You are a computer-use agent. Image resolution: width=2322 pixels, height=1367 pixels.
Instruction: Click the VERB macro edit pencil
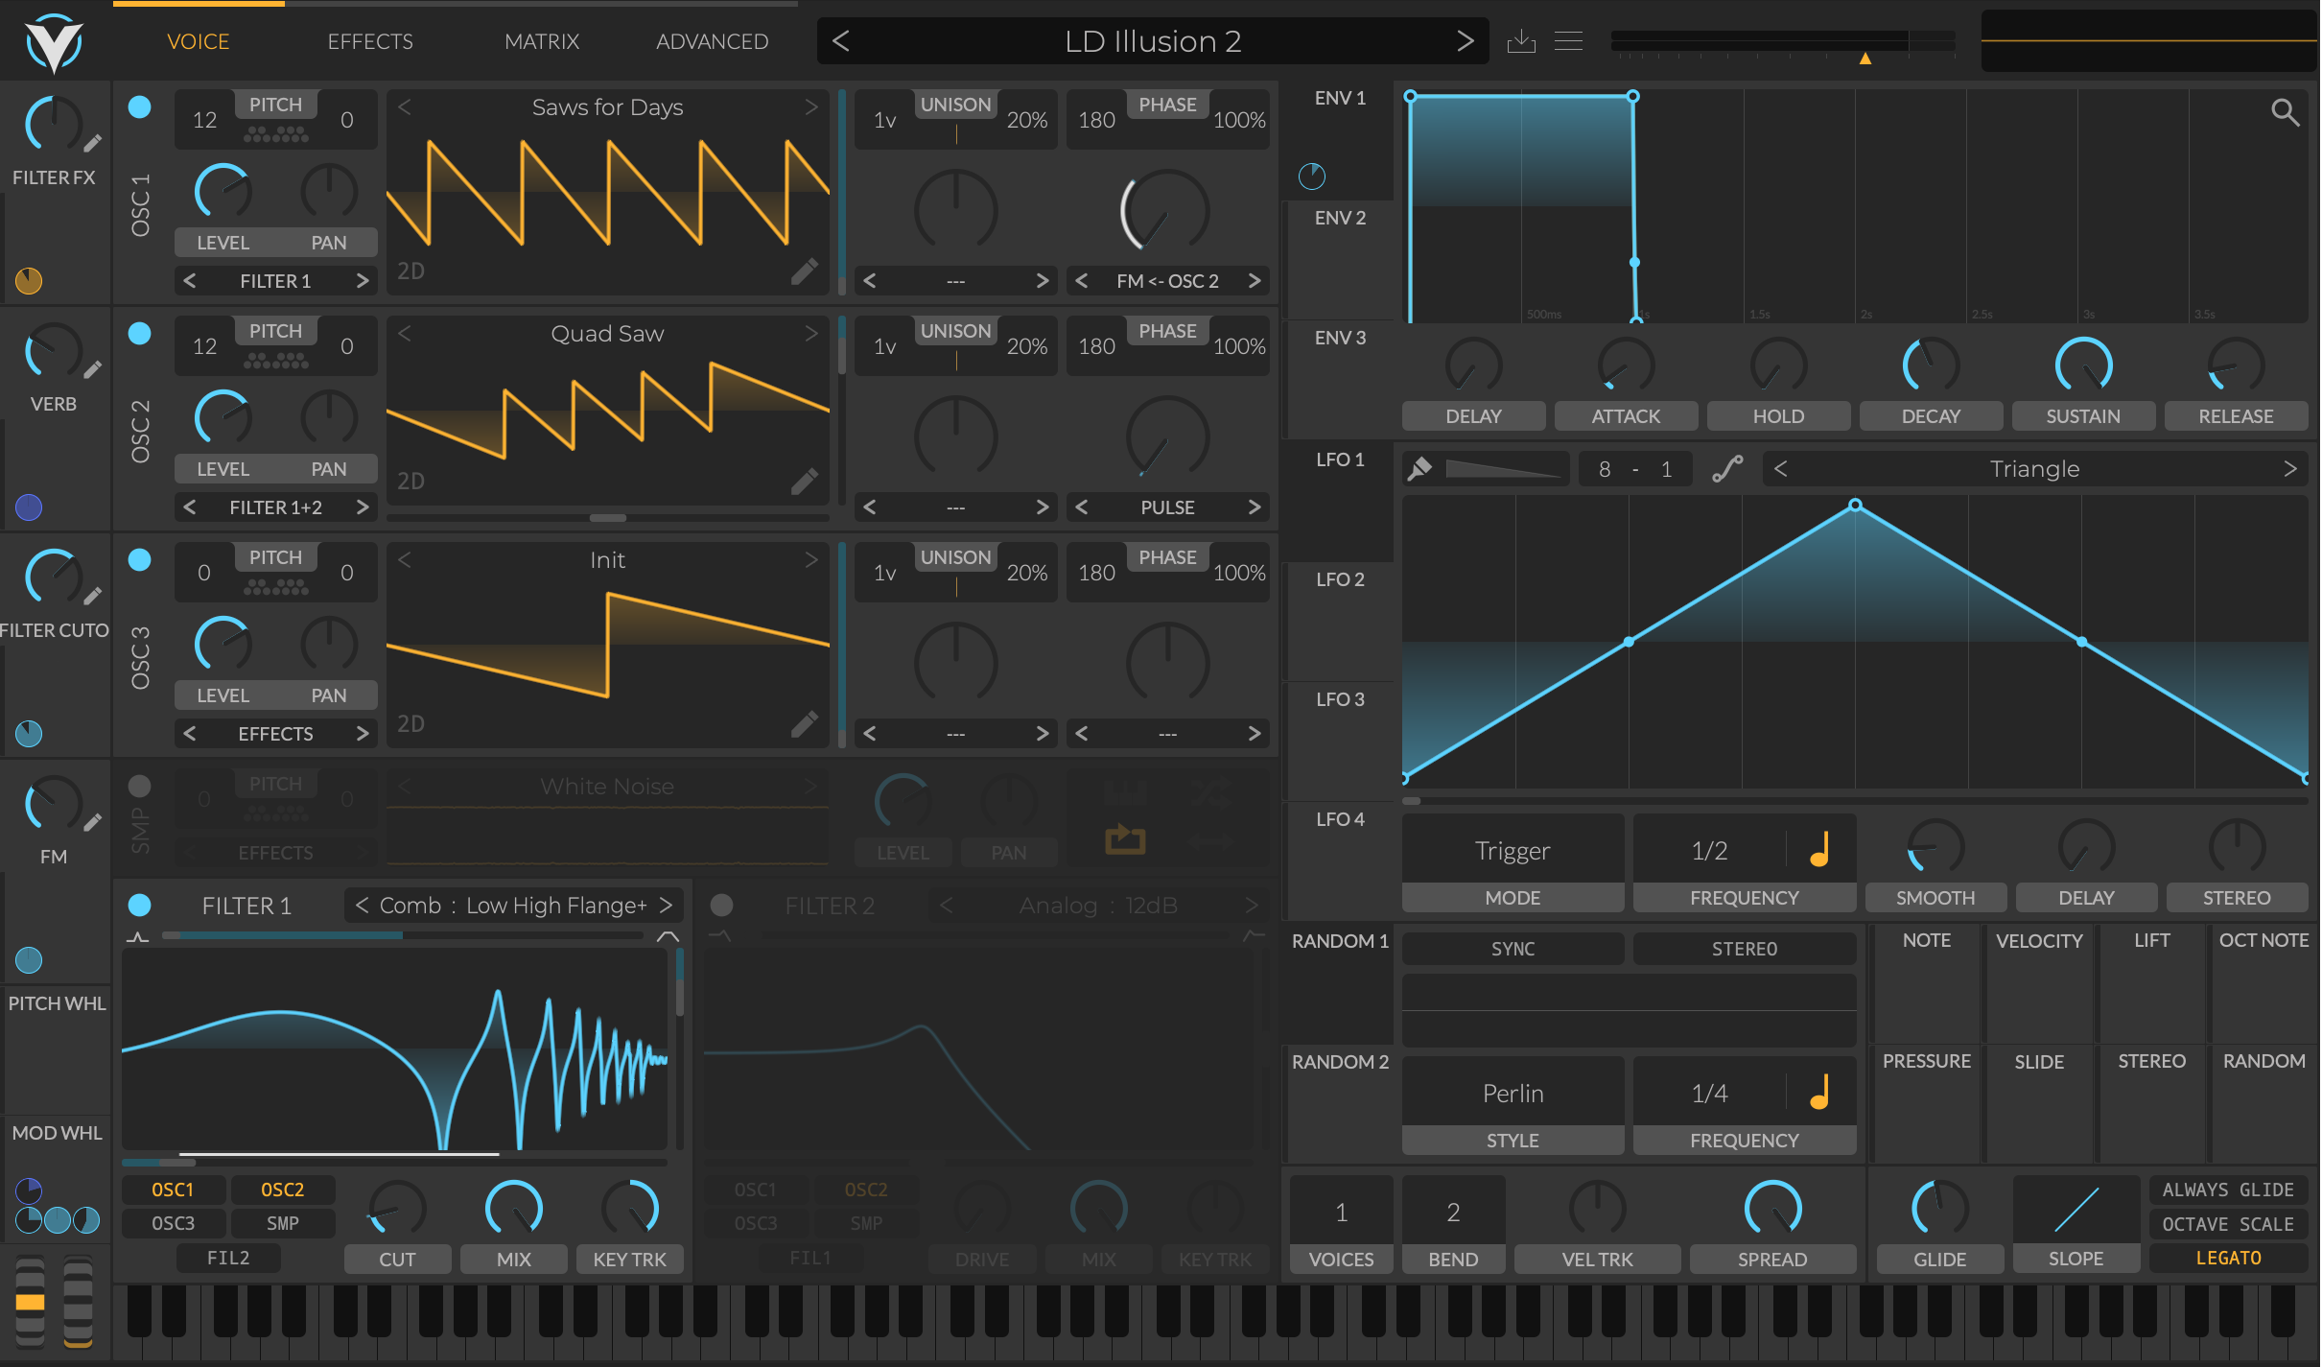pos(92,370)
